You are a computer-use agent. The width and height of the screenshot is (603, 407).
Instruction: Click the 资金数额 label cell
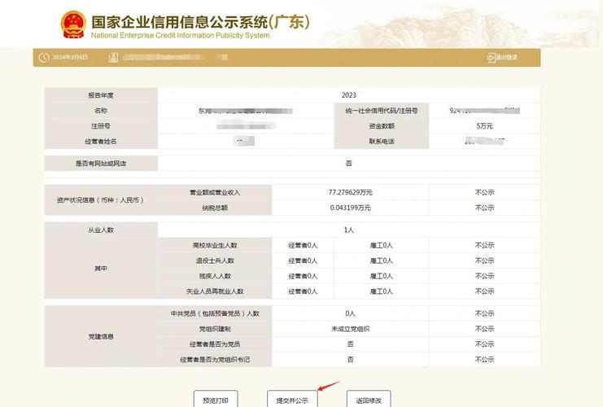pyautogui.click(x=382, y=126)
